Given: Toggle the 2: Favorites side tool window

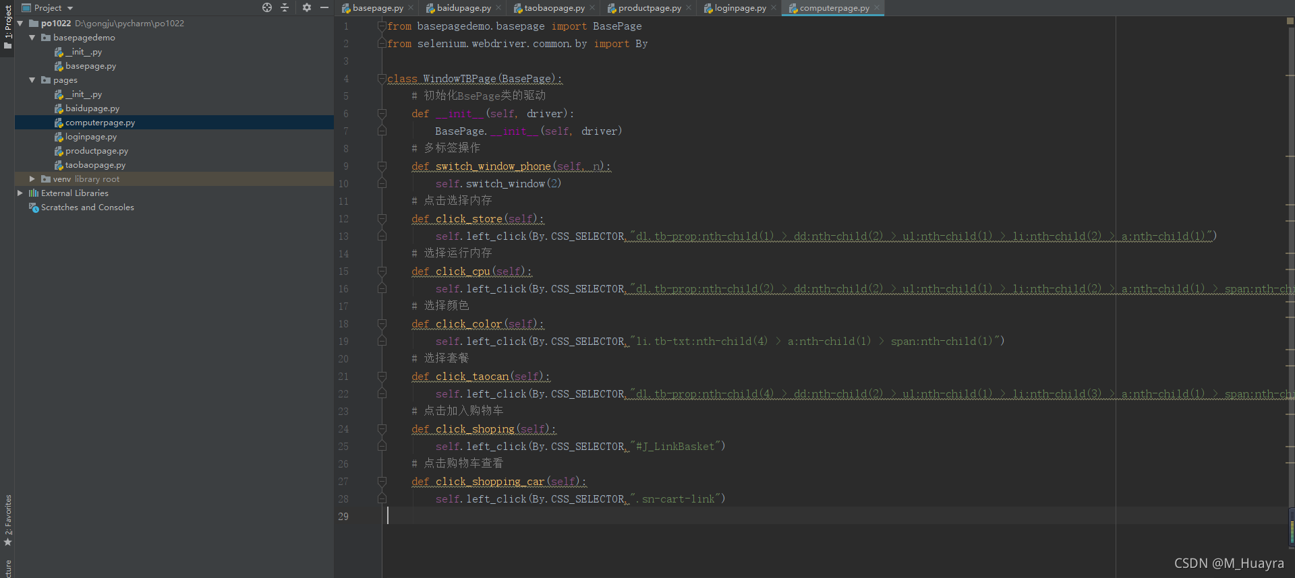Looking at the screenshot, I should (7, 520).
